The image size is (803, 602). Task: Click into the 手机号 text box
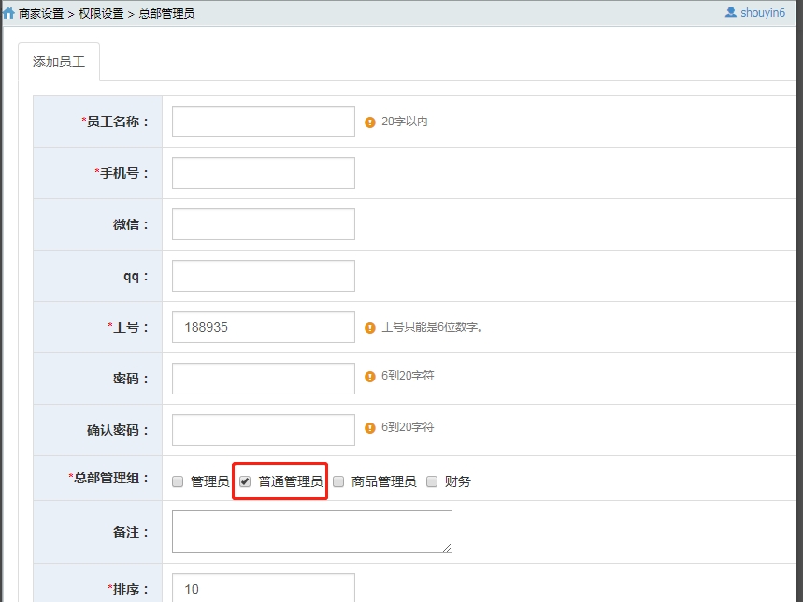click(x=264, y=173)
